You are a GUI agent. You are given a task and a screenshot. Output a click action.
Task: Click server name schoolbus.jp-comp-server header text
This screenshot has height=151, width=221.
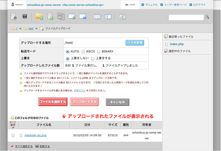click(66, 5)
